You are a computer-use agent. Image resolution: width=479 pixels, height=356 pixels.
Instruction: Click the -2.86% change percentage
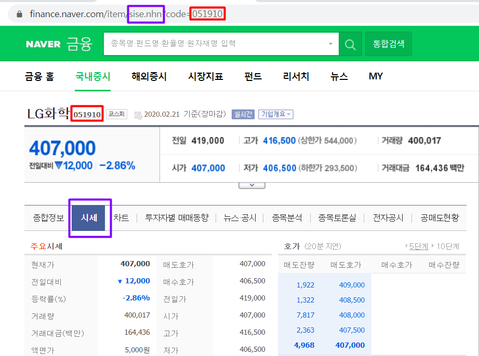pyautogui.click(x=117, y=166)
